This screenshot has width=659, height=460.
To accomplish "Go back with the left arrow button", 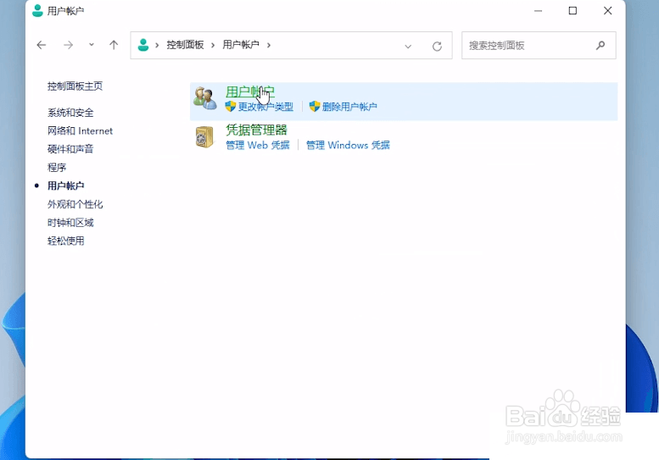I will coord(42,45).
